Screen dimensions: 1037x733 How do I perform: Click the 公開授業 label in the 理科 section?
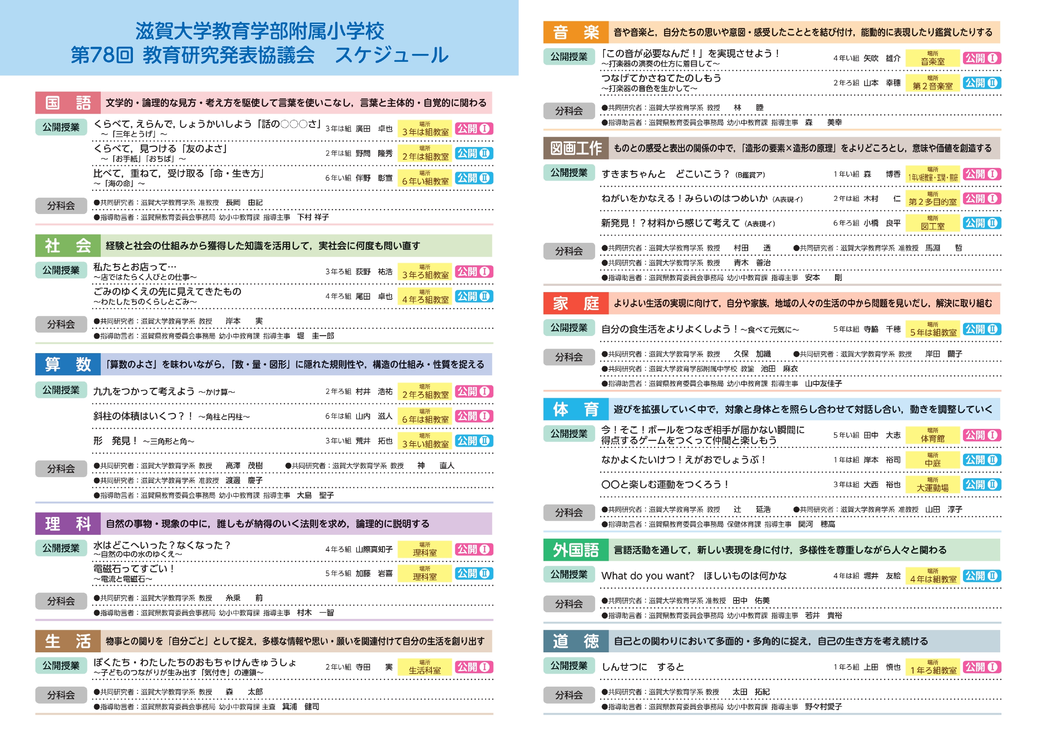[x=61, y=548]
